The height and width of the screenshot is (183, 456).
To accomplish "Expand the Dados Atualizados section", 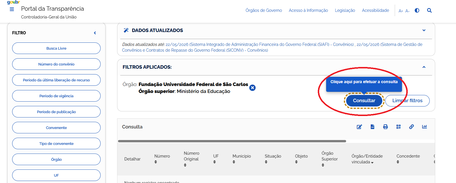I will (424, 30).
